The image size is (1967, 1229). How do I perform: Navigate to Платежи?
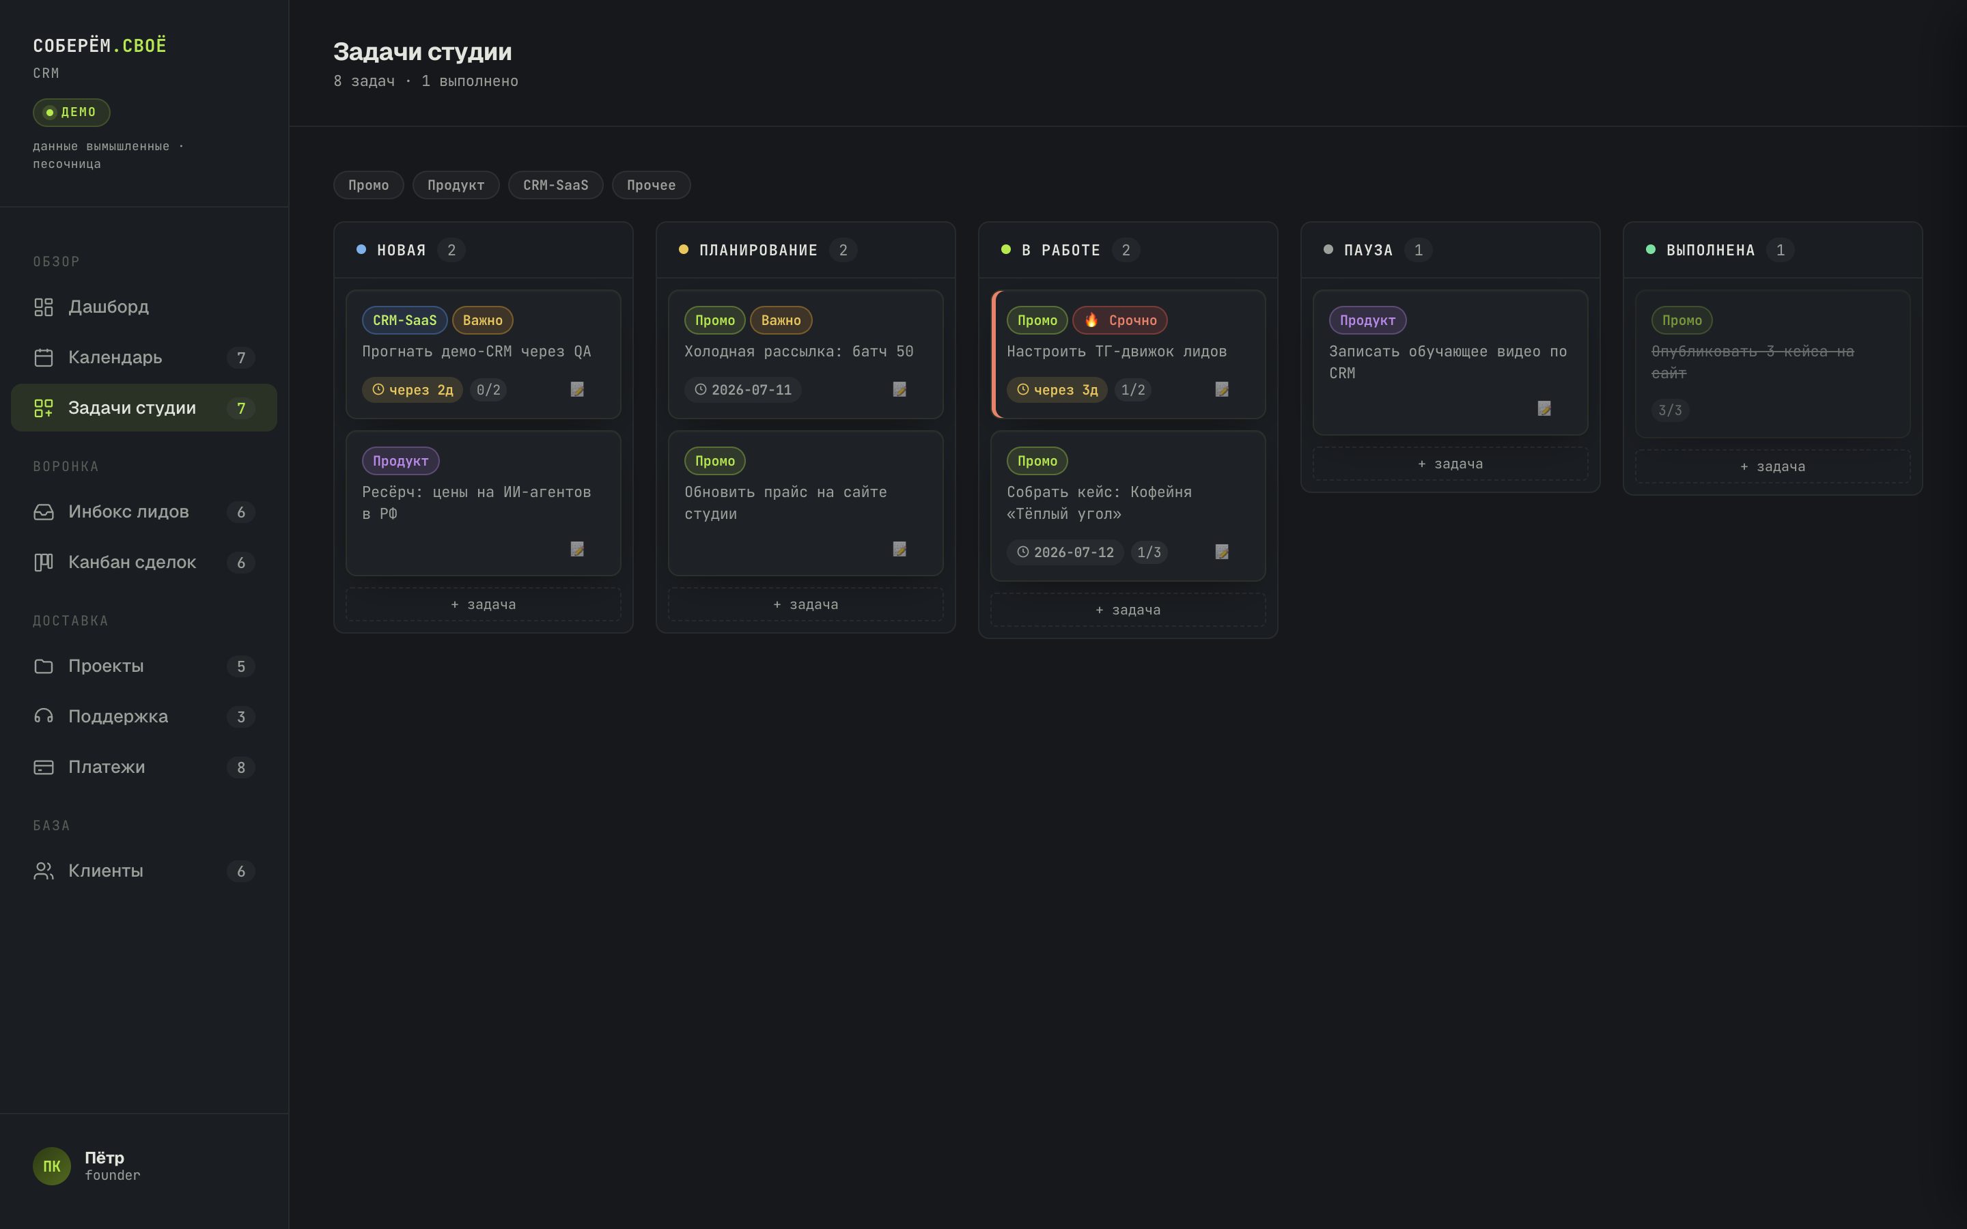[144, 767]
